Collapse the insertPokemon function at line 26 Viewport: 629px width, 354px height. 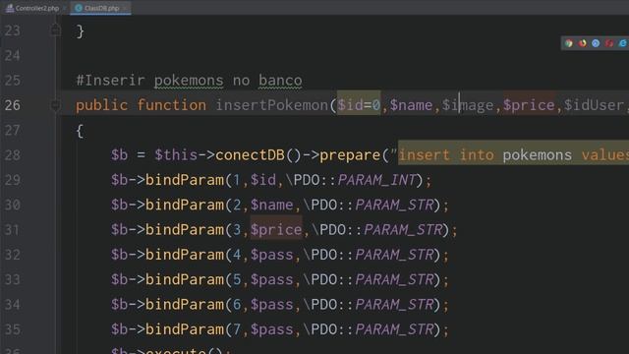click(56, 105)
